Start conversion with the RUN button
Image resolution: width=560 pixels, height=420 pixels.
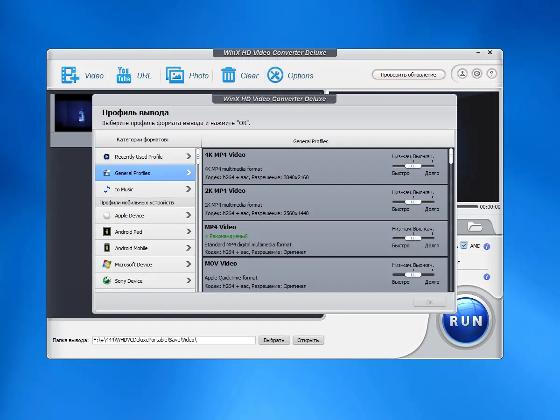click(466, 320)
